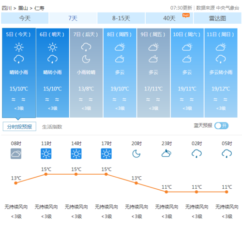Viewport: 242px width, 228px height.
Task: Click the 19/12℃ temperature text
Action: click(x=221, y=89)
